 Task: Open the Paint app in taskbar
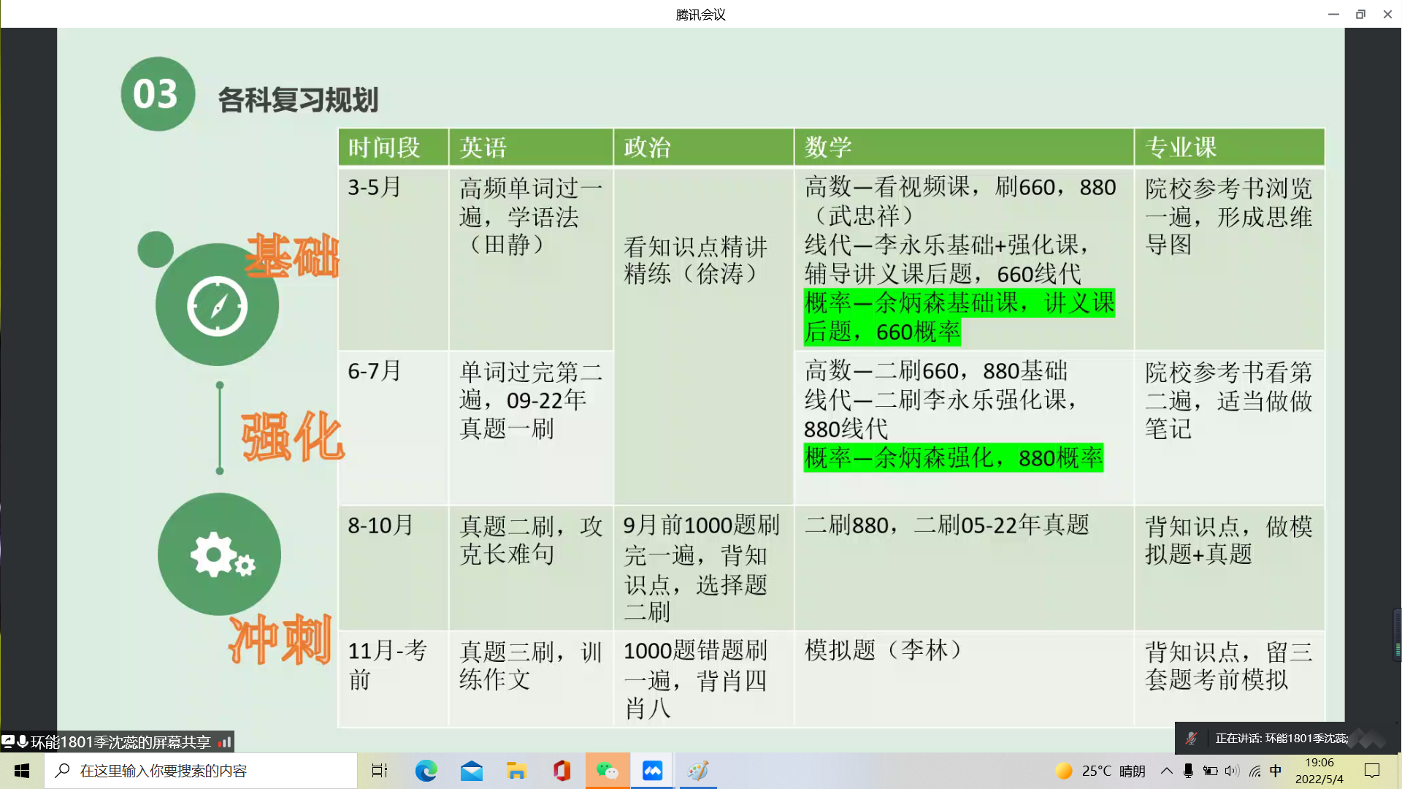[x=698, y=771]
